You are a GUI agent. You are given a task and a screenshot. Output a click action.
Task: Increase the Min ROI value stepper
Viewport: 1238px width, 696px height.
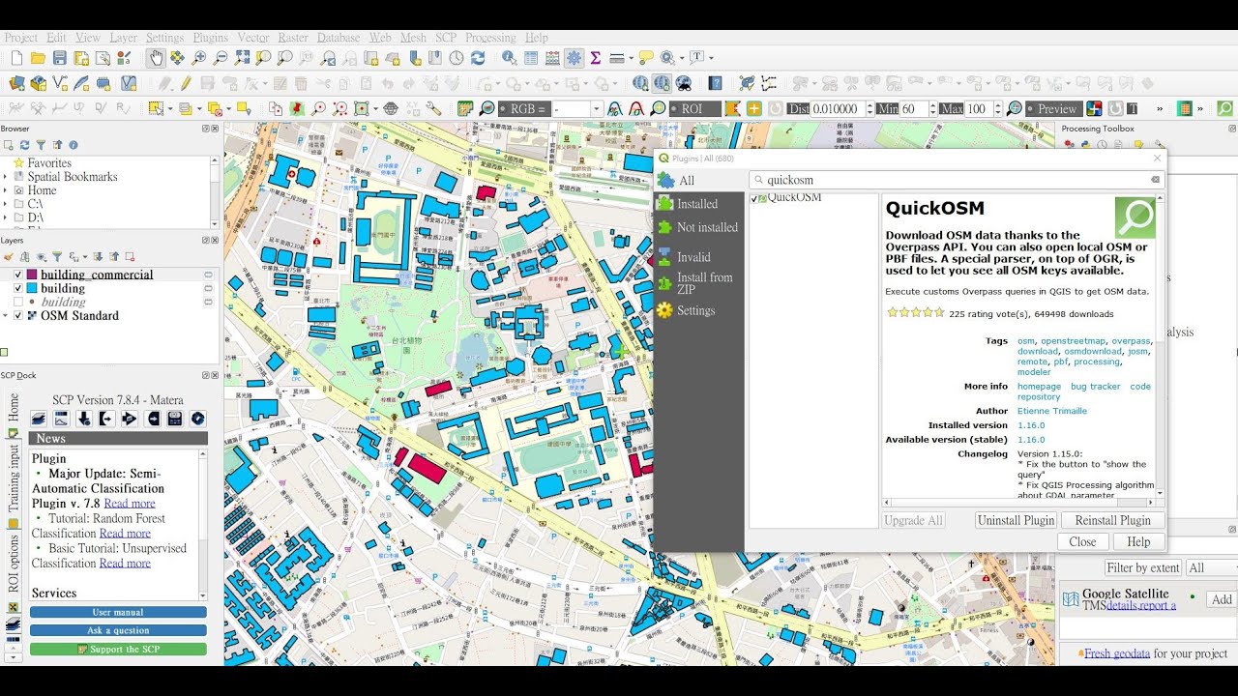[932, 105]
